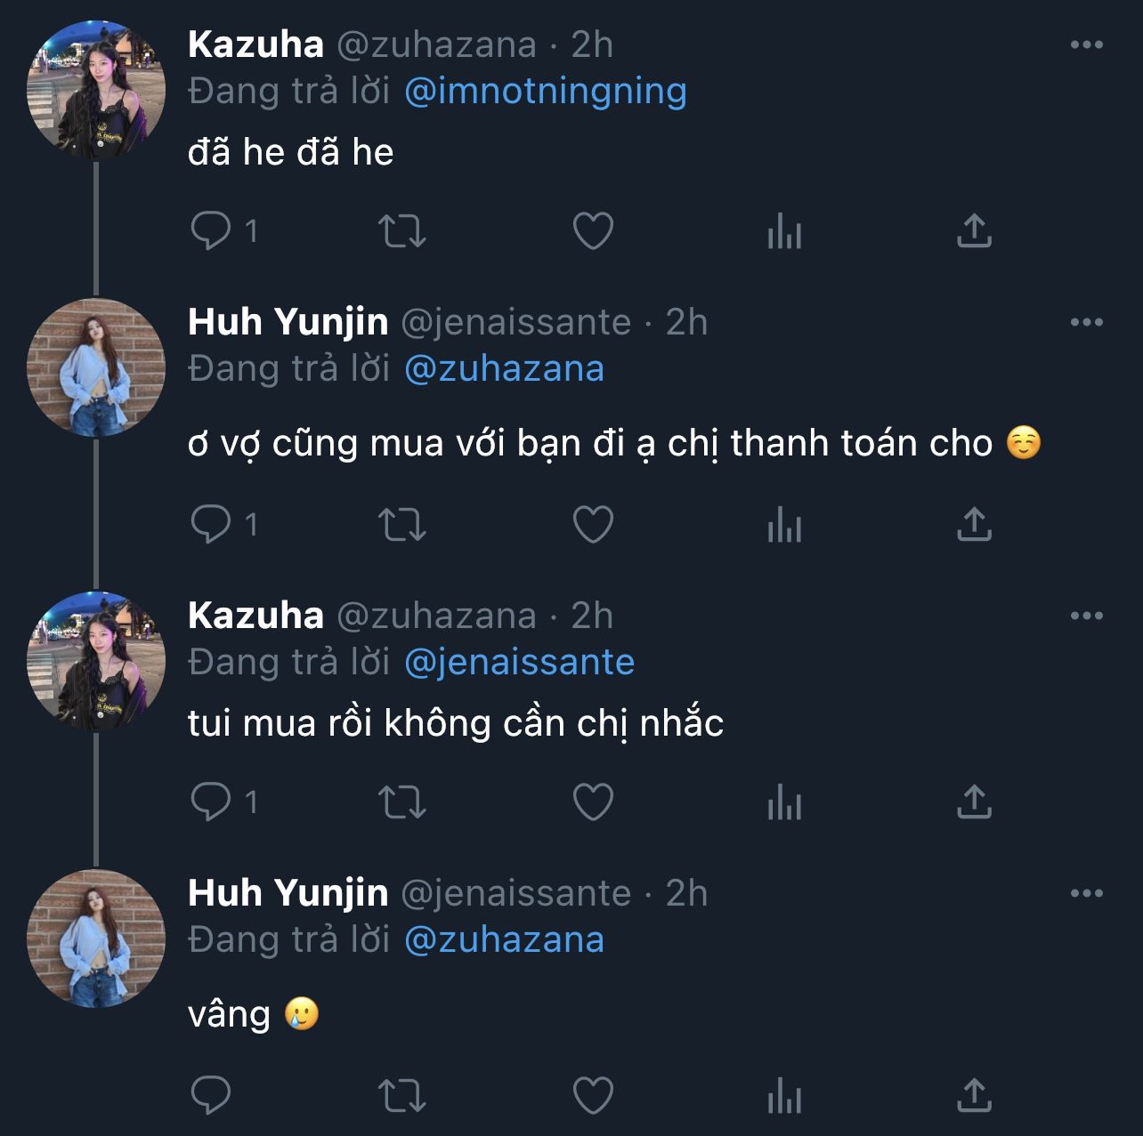
Task: Share Kazuha's "đã he đã he" tweet
Action: click(x=974, y=231)
